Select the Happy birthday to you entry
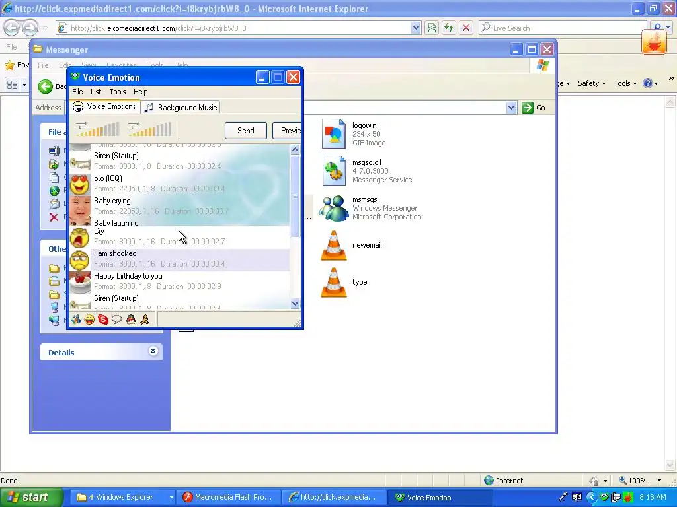 point(179,283)
